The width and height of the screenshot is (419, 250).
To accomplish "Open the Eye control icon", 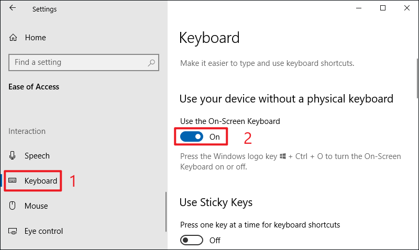I will click(13, 231).
